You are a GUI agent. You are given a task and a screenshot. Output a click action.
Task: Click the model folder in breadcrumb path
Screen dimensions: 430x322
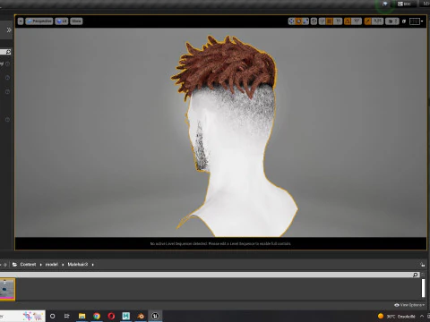tap(52, 265)
